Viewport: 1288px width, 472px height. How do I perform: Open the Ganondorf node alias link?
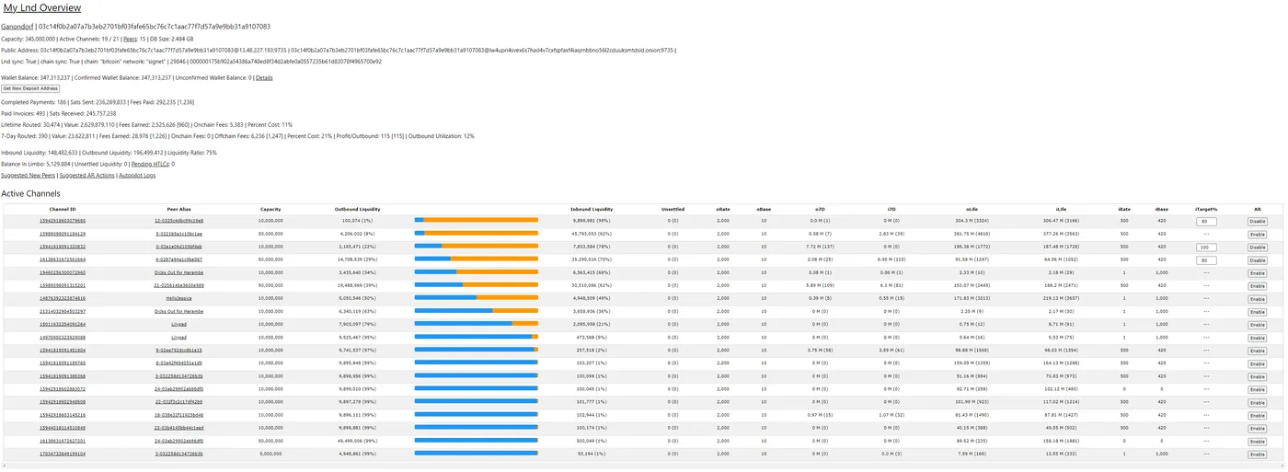[x=17, y=27]
